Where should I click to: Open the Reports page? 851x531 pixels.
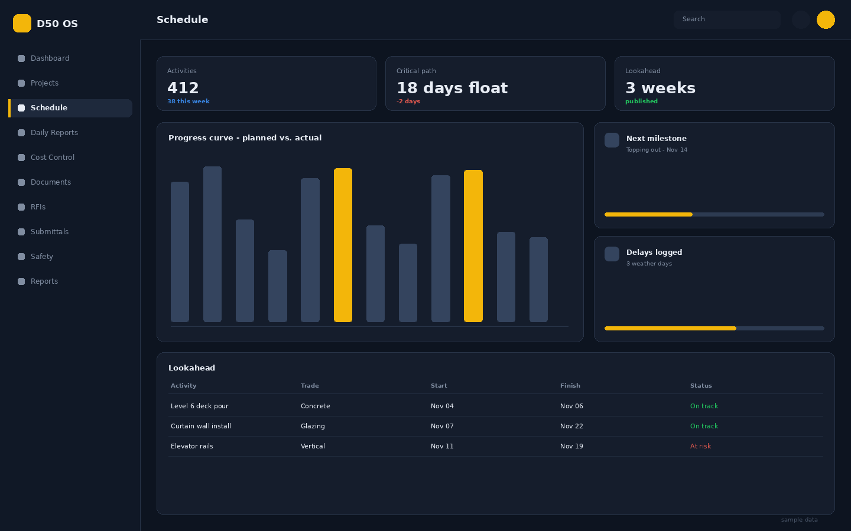point(70,281)
